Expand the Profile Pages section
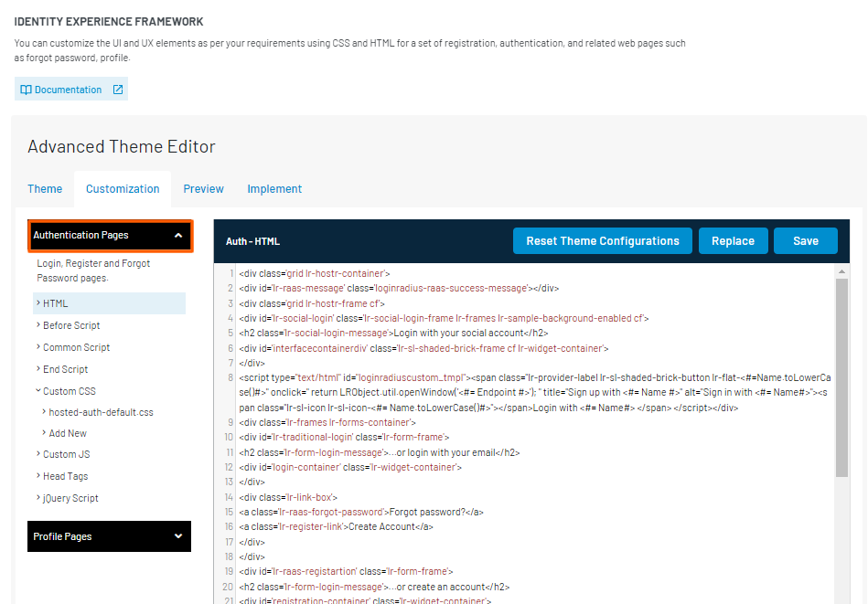The height and width of the screenshot is (604, 868). 109,536
